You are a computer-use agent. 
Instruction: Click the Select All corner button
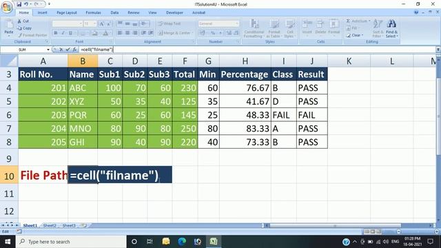click(x=9, y=61)
